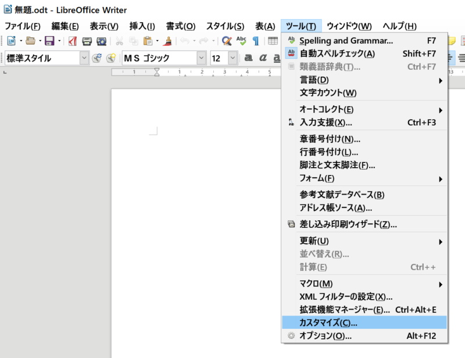This screenshot has width=465, height=358.
Task: Click the Find & Replace toolbar icon
Action: tap(227, 41)
